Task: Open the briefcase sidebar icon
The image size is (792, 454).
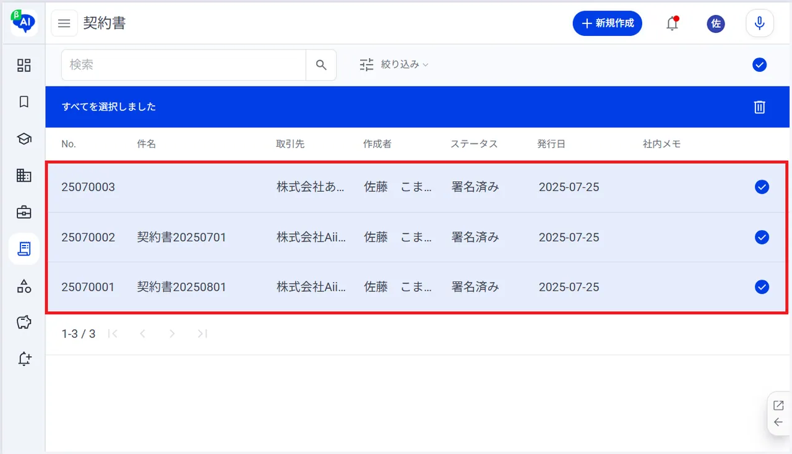Action: click(x=24, y=212)
